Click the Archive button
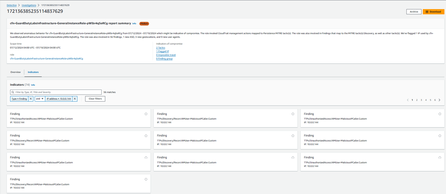Image resolution: width=446 pixels, height=194 pixels. pos(414,12)
